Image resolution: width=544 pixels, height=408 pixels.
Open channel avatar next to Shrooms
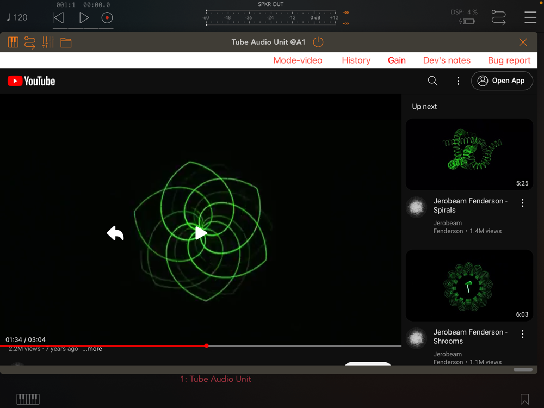point(416,338)
